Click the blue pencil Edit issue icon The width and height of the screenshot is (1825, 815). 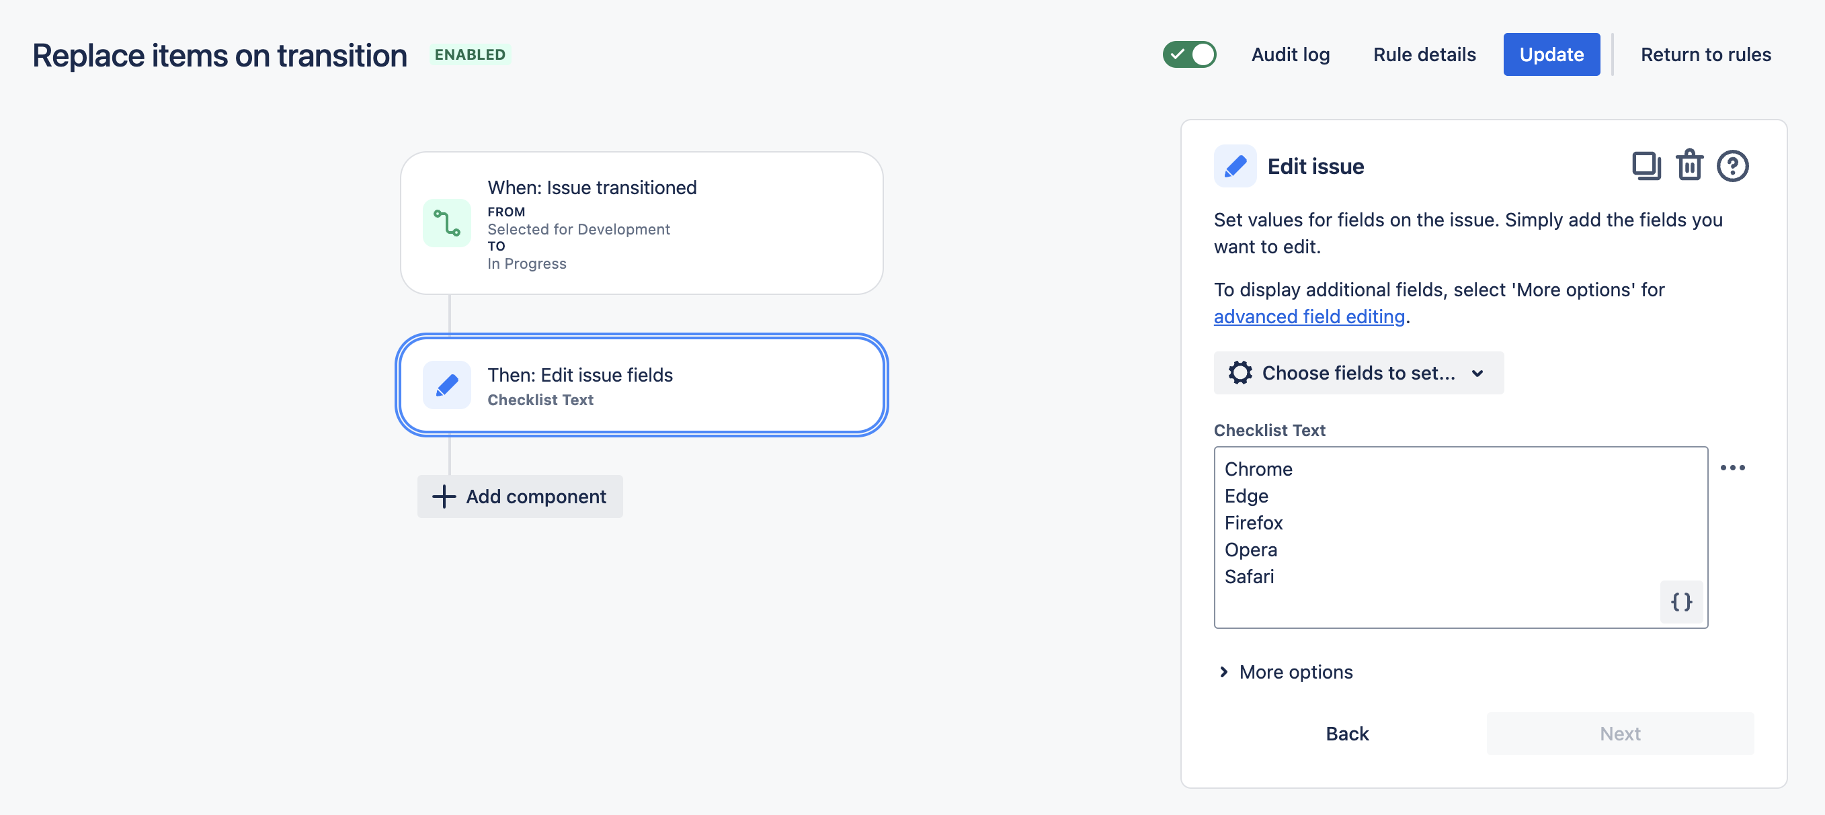coord(1235,167)
